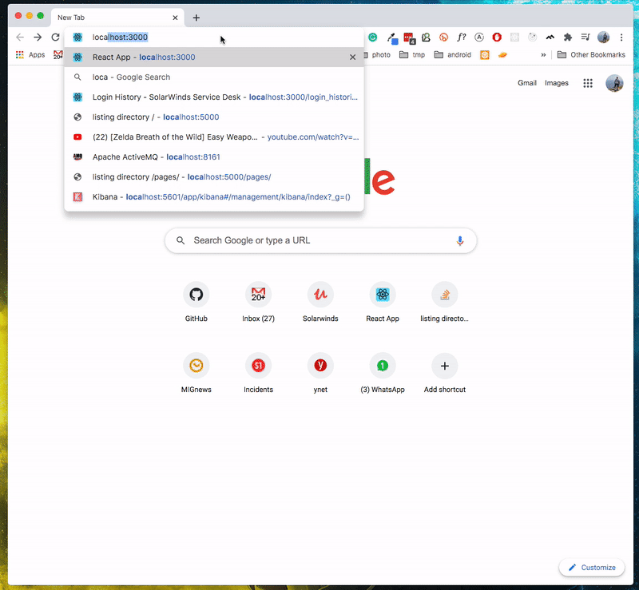This screenshot has width=639, height=590.
Task: Open the Chrome profile avatar in toolbar
Action: [x=604, y=38]
